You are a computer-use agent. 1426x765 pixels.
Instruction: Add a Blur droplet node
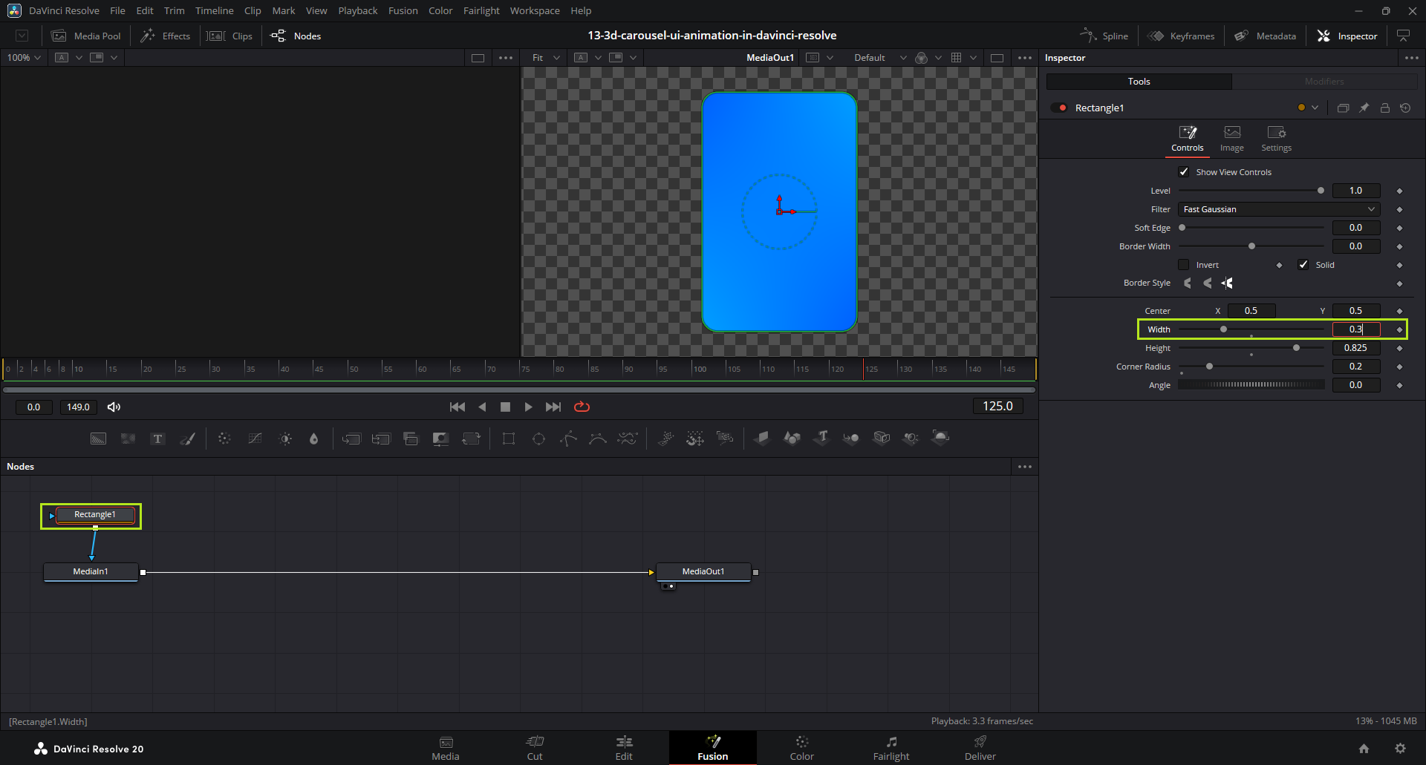[313, 439]
